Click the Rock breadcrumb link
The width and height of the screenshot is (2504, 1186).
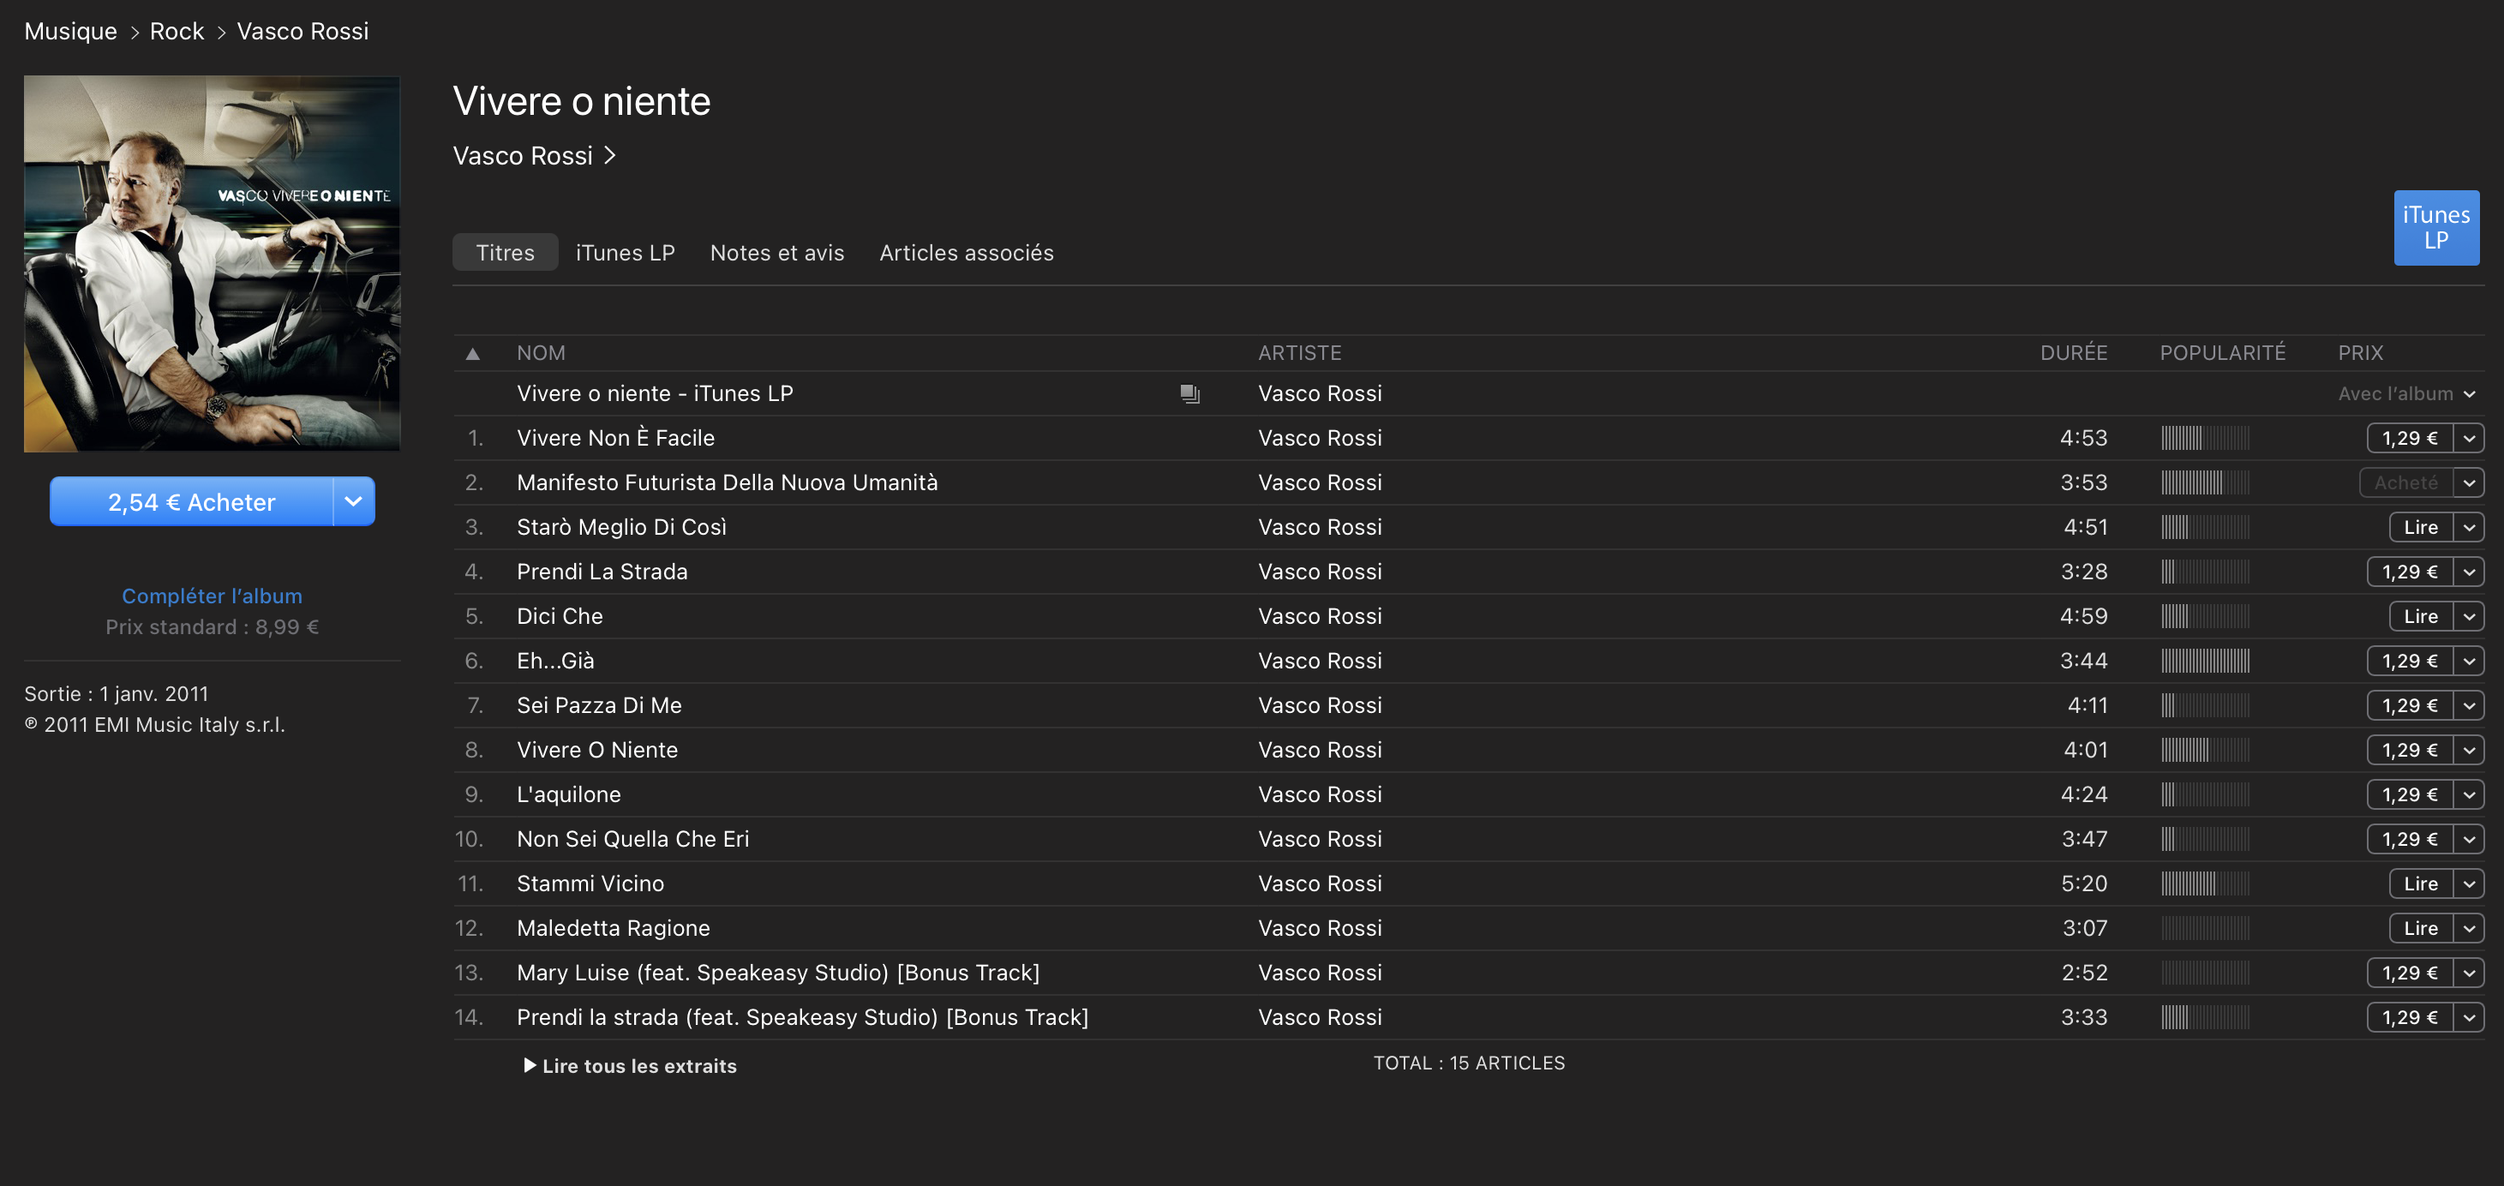pos(177,31)
